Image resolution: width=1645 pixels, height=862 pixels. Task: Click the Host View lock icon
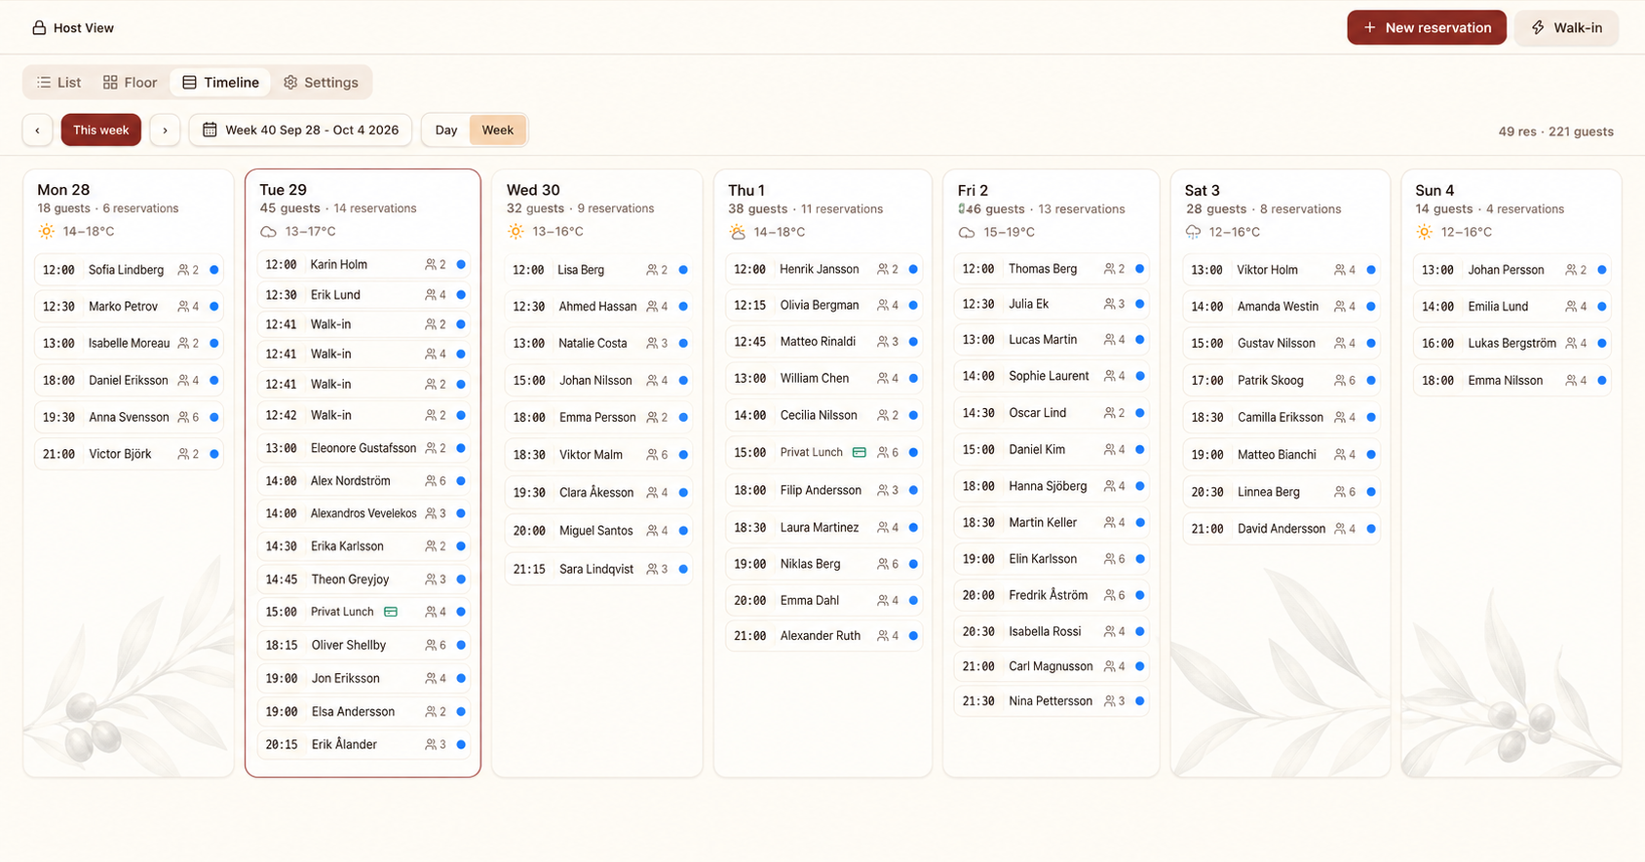(39, 27)
